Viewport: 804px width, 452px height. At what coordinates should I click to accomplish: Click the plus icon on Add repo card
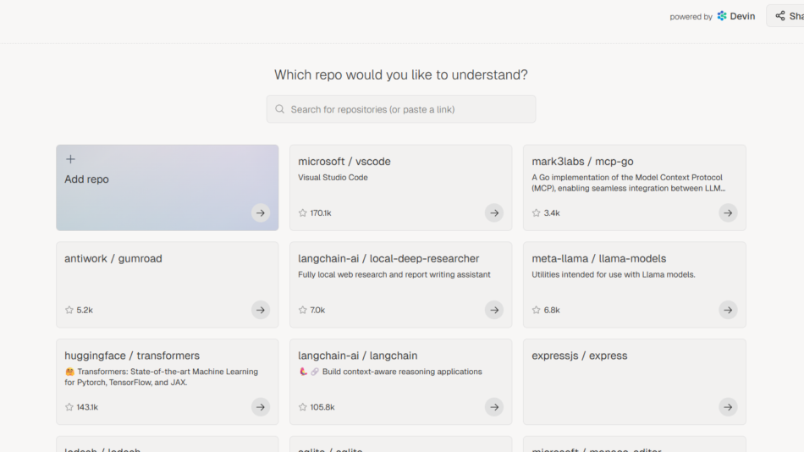pos(70,159)
